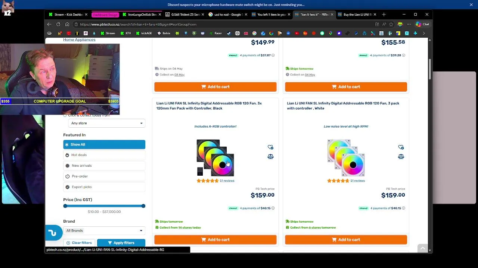Grab the minimum price slider handle
Image resolution: width=478 pixels, height=268 pixels.
[x=65, y=206]
